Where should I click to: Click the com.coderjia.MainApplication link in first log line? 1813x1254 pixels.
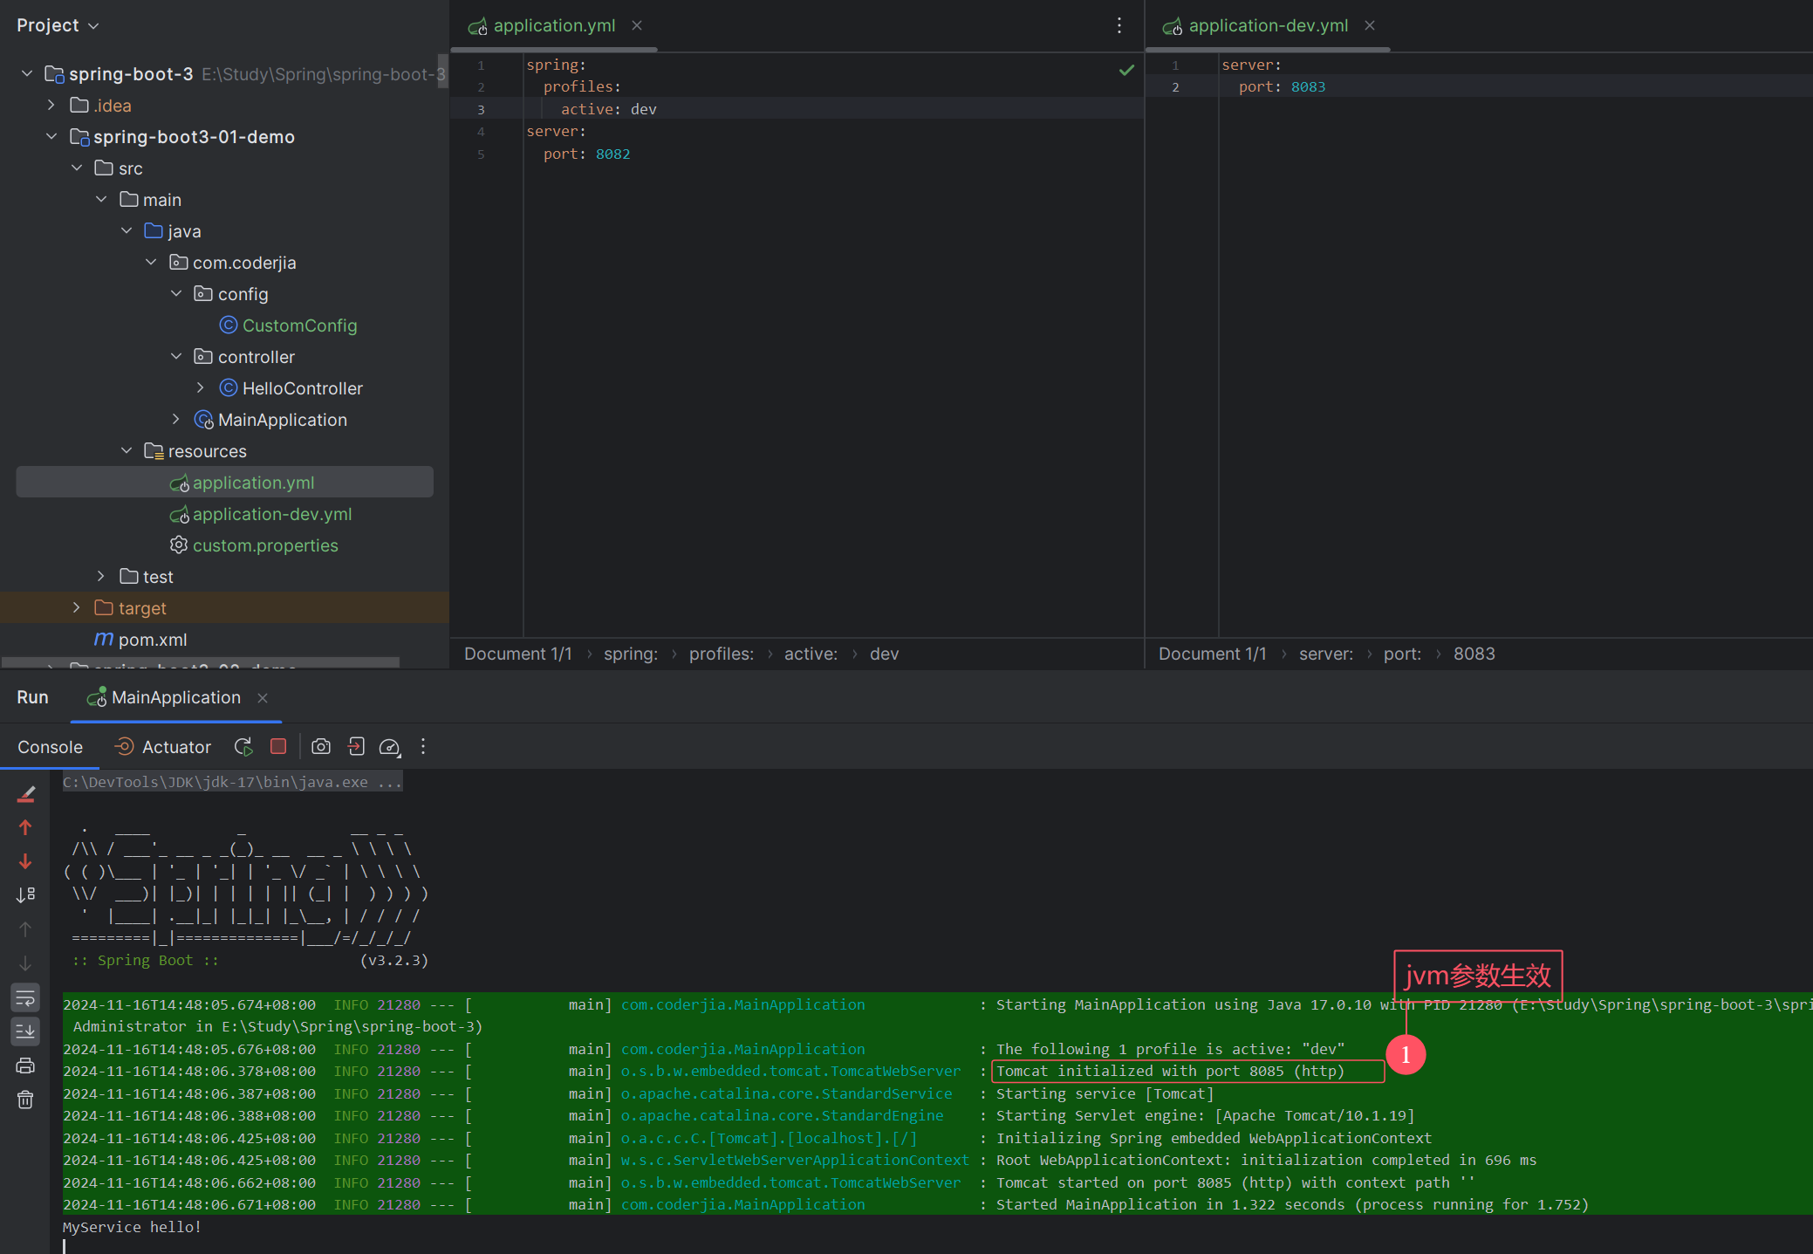click(x=742, y=1004)
